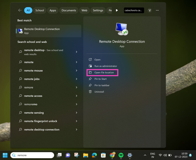The height and width of the screenshot is (160, 196).
Task: Click the notification bell icon
Action: point(190,155)
